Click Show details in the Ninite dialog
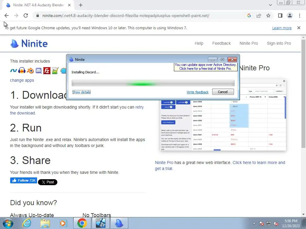The image size is (306, 229). pos(81,92)
